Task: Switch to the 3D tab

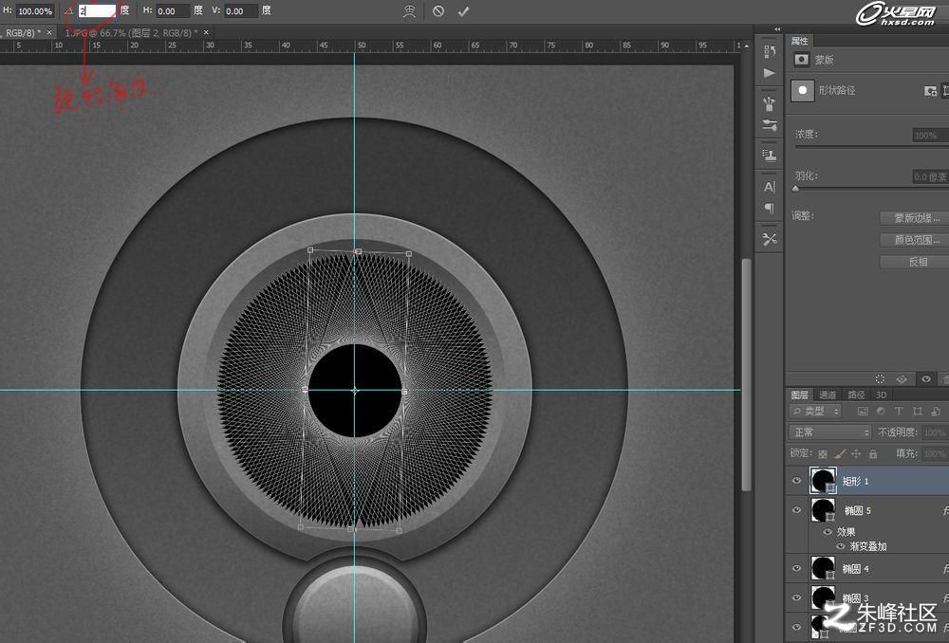Action: click(x=882, y=395)
